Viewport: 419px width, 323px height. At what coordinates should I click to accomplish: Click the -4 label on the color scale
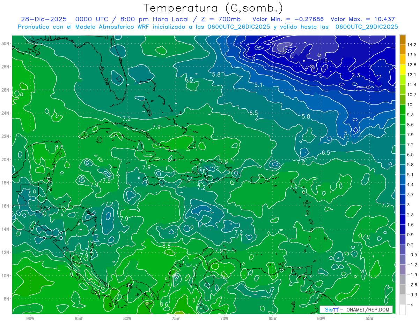pyautogui.click(x=410, y=305)
